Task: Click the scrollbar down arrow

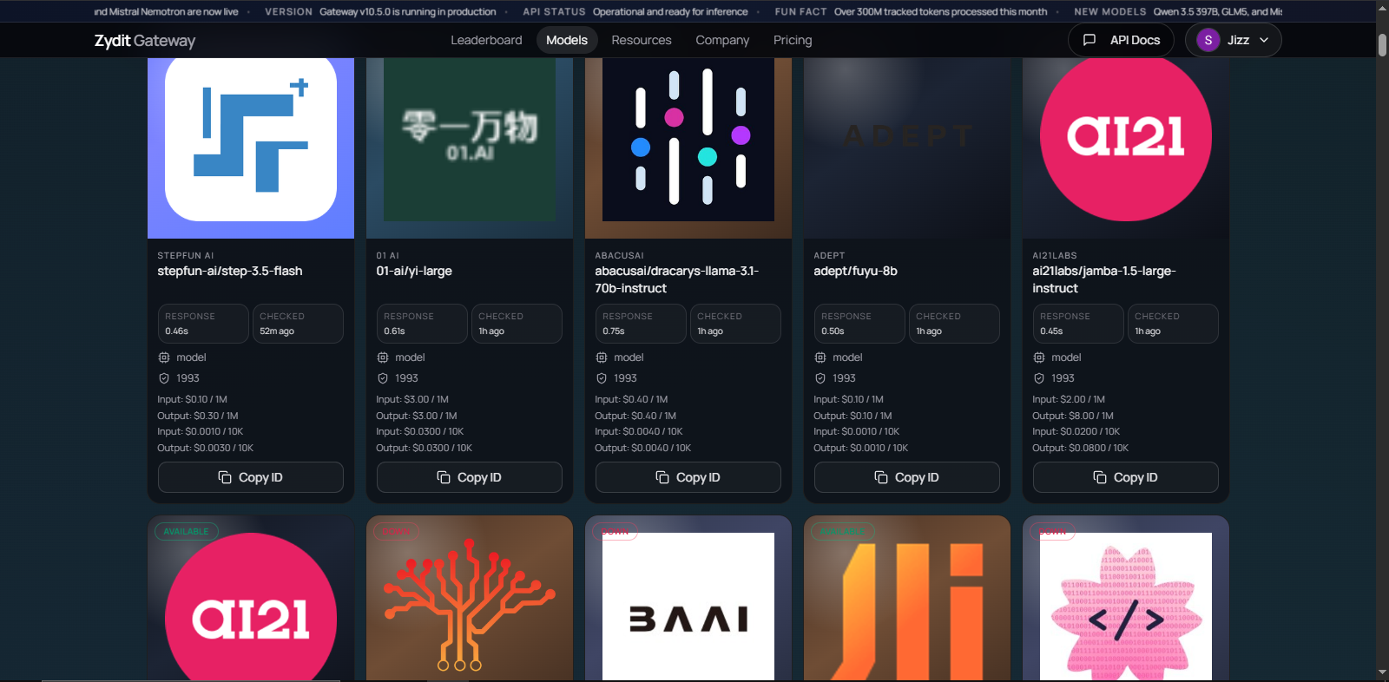Action: point(1382,672)
